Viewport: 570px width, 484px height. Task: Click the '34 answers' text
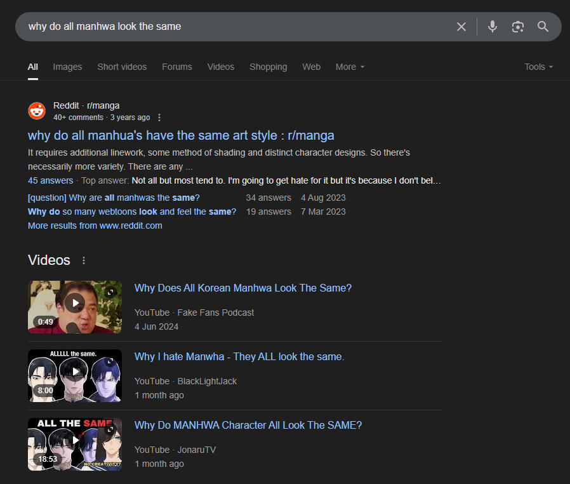tap(268, 198)
